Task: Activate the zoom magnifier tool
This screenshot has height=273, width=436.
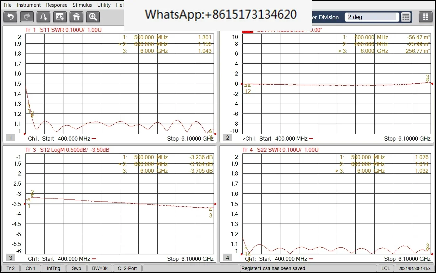Action: coord(93,17)
